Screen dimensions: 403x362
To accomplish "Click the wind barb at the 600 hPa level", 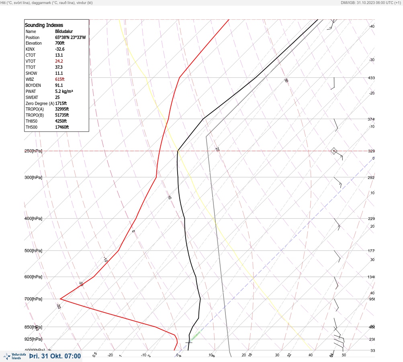I will [336, 283].
